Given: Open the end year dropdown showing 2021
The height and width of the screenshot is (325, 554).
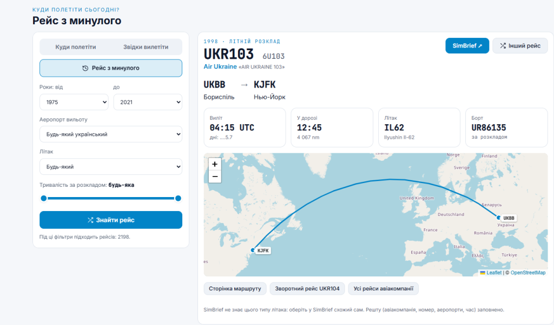Looking at the screenshot, I should (148, 102).
